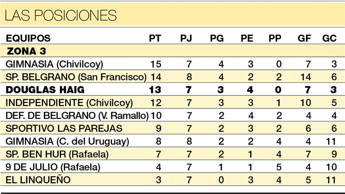345x194 pixels.
Task: Click 9 DE JULIO (Rafaela) team name
Action: pyautogui.click(x=53, y=167)
